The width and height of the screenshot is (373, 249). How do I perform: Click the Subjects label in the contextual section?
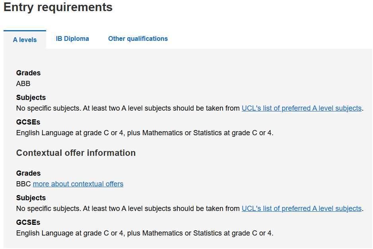point(31,198)
